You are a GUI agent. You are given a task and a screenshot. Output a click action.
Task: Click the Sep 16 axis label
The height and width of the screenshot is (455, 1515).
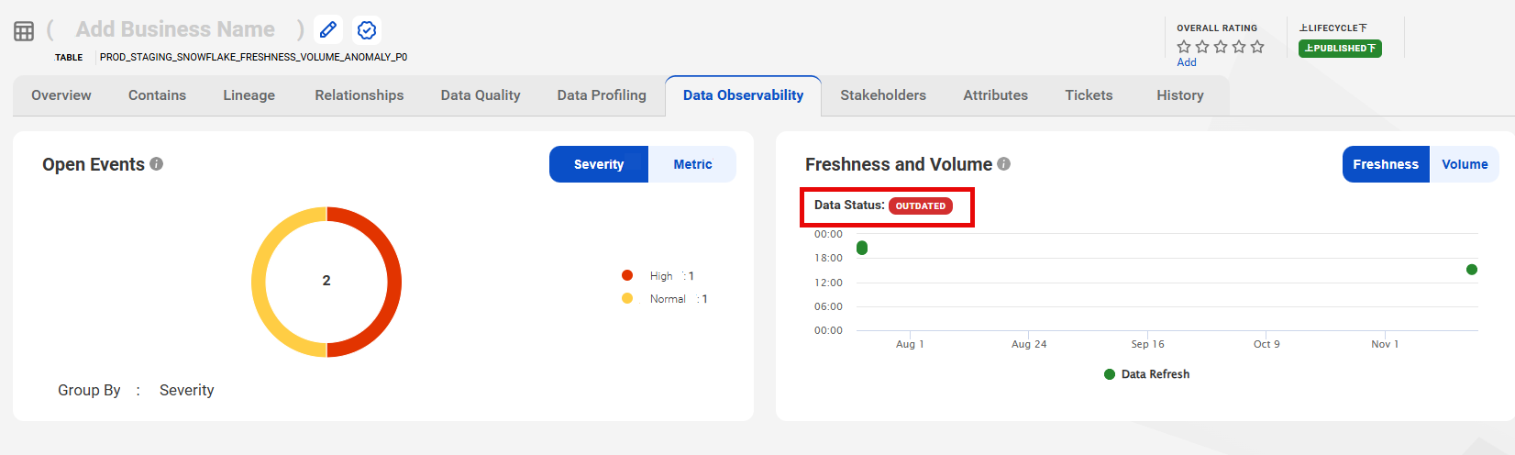[1148, 344]
